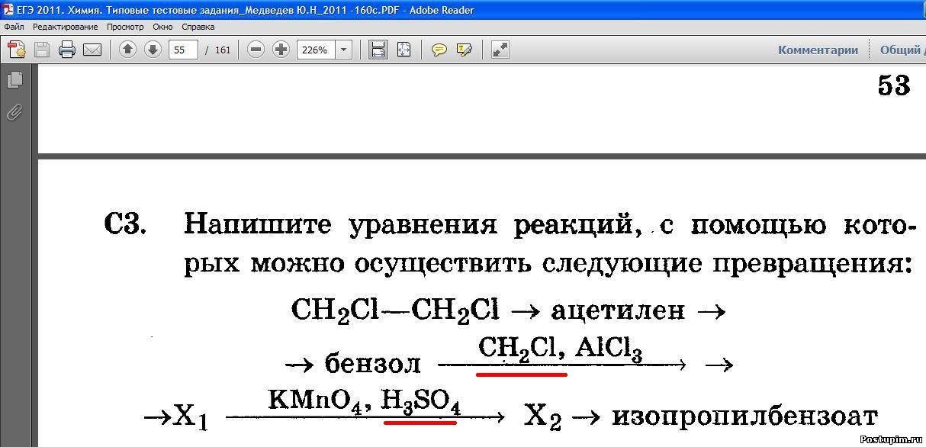Toggle fit-width scrolling mode icon

click(378, 50)
